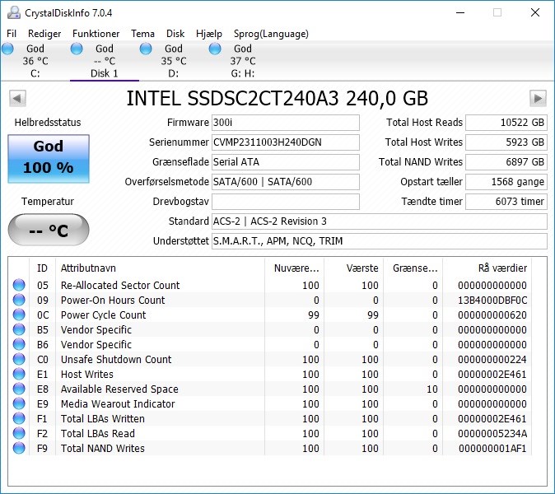This screenshot has height=494, width=555.
Task: Click status icon of Re-Allocated Sector Count row
Action: [x=19, y=285]
